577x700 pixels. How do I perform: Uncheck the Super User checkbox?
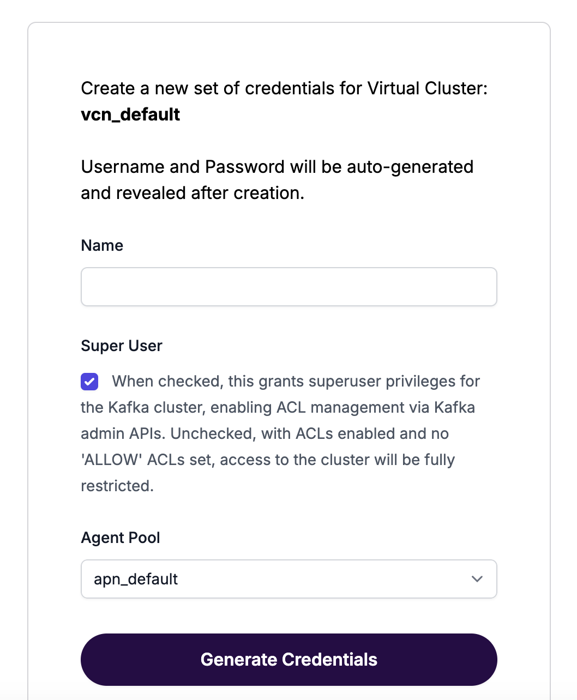89,382
